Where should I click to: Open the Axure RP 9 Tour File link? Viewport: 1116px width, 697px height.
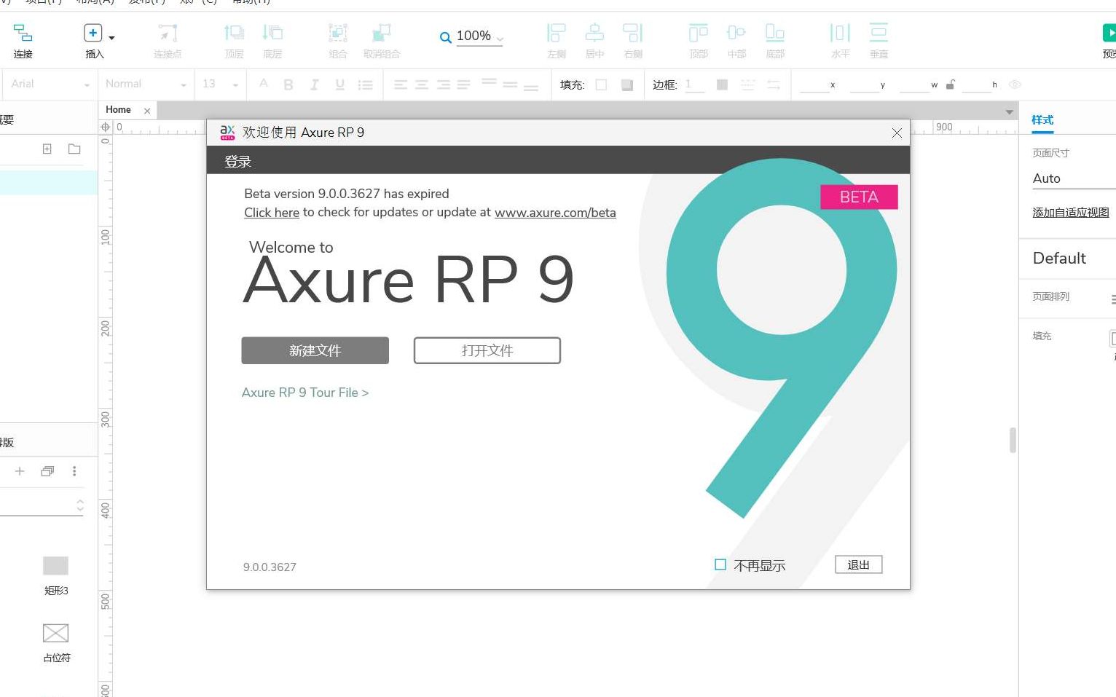coord(305,393)
